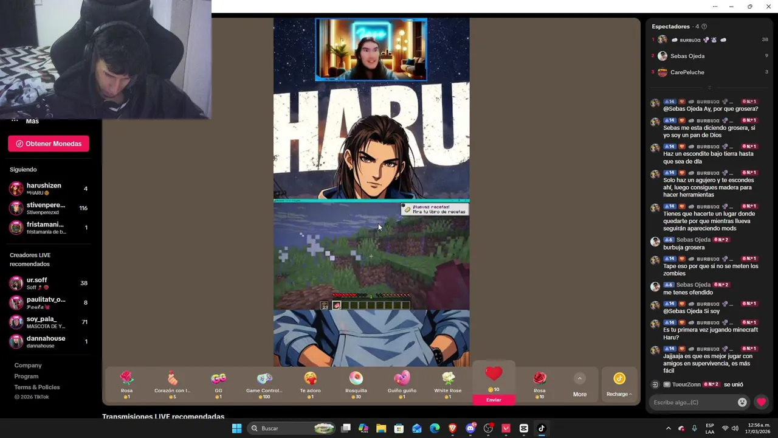Viewport: 778px width, 438px height.
Task: Open Company footer link
Action: click(28, 366)
